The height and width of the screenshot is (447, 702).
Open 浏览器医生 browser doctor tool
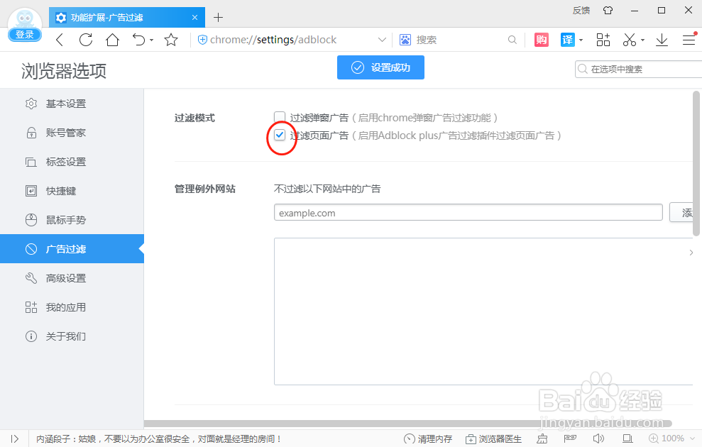494,438
